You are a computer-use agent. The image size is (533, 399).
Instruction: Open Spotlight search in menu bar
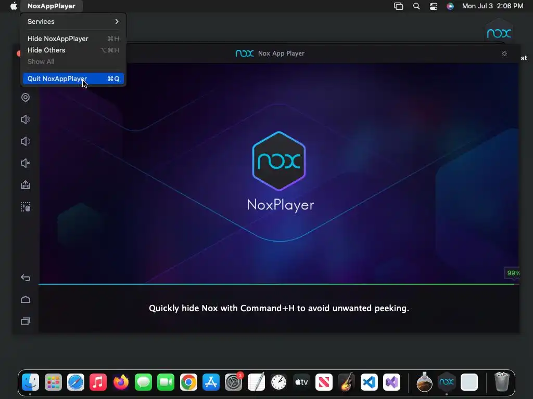coord(416,6)
